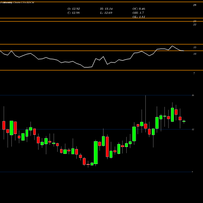Select the close price value C: 12.98
Image resolution: width=203 pixels, height=203 pixels.
(73, 13)
